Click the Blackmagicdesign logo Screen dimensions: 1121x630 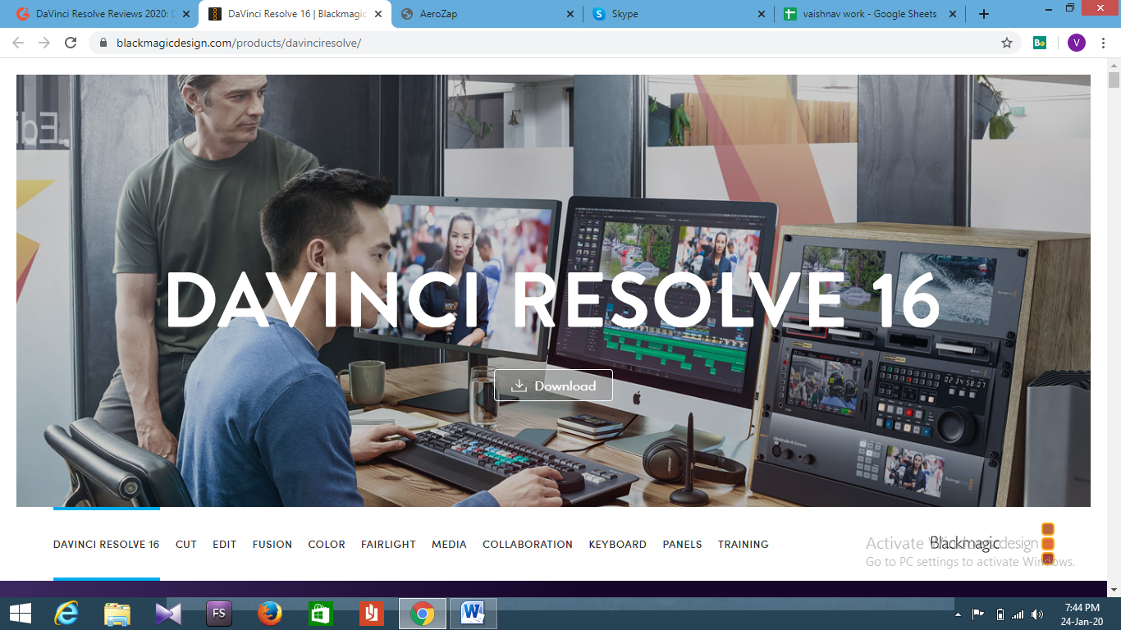(x=992, y=544)
